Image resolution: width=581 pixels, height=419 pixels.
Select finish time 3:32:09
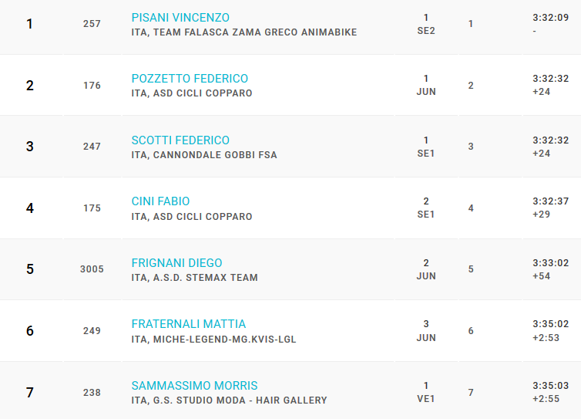(551, 18)
